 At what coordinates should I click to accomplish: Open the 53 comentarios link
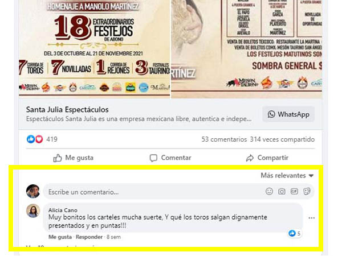pyautogui.click(x=224, y=139)
